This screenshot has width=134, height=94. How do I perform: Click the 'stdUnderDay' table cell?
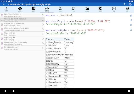(x=55, y=64)
